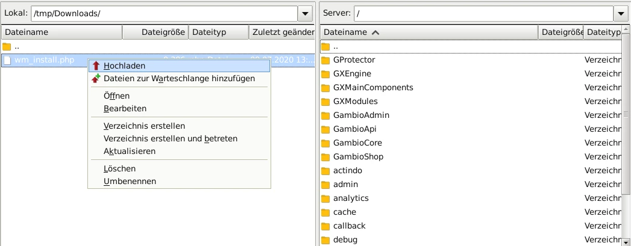Image resolution: width=631 pixels, height=246 pixels.
Task: Click Aktualisieren in the context menu
Action: click(130, 151)
